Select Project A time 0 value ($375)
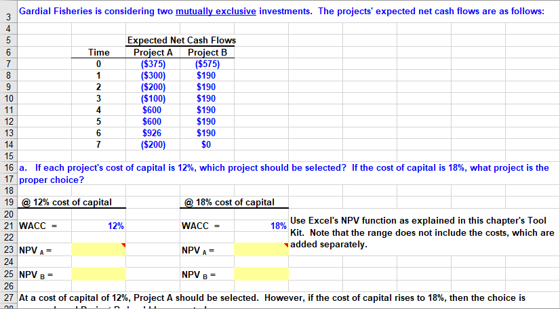Viewport: 560px width, 309px height. coord(153,64)
